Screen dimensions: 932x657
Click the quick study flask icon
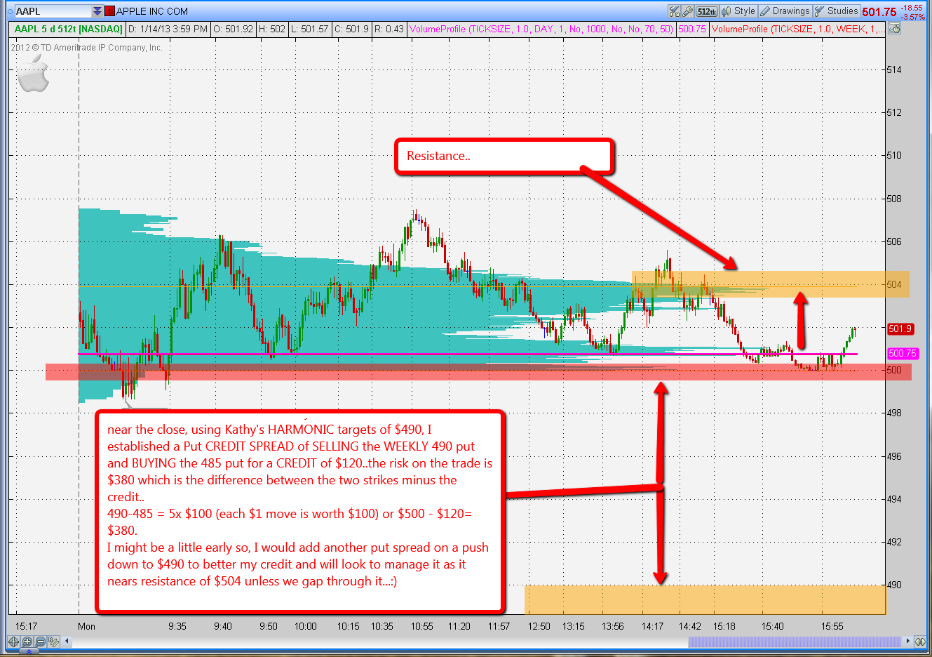tap(675, 11)
